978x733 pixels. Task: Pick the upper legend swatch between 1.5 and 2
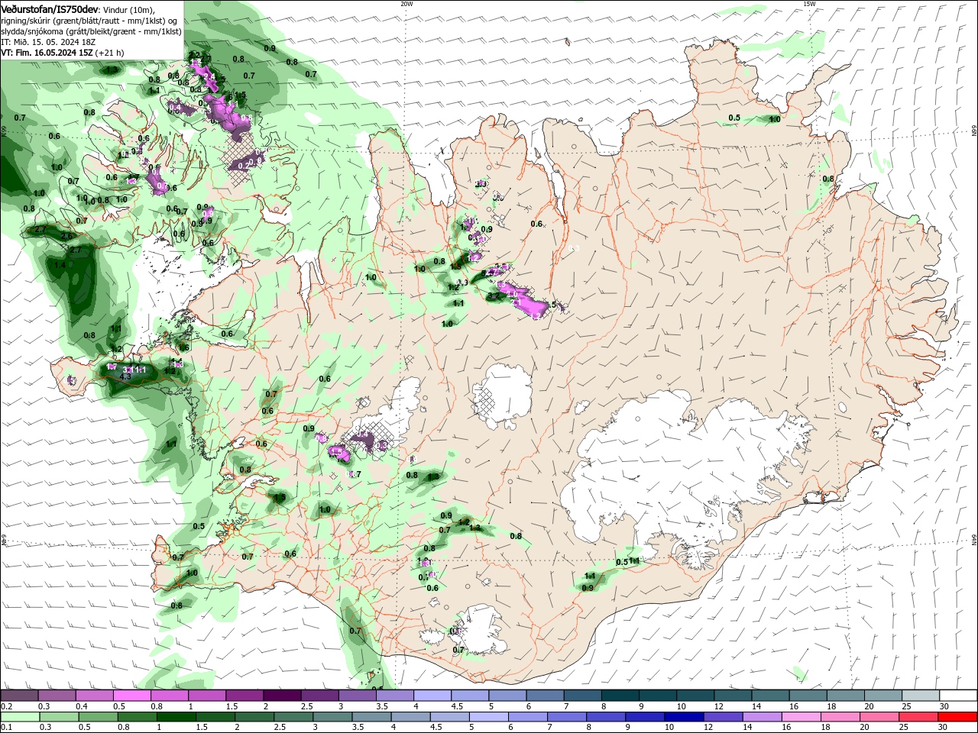244,696
